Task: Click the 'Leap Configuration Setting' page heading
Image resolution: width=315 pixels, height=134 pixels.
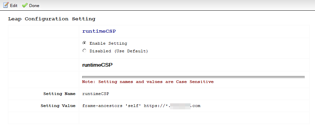Action: tap(52, 19)
